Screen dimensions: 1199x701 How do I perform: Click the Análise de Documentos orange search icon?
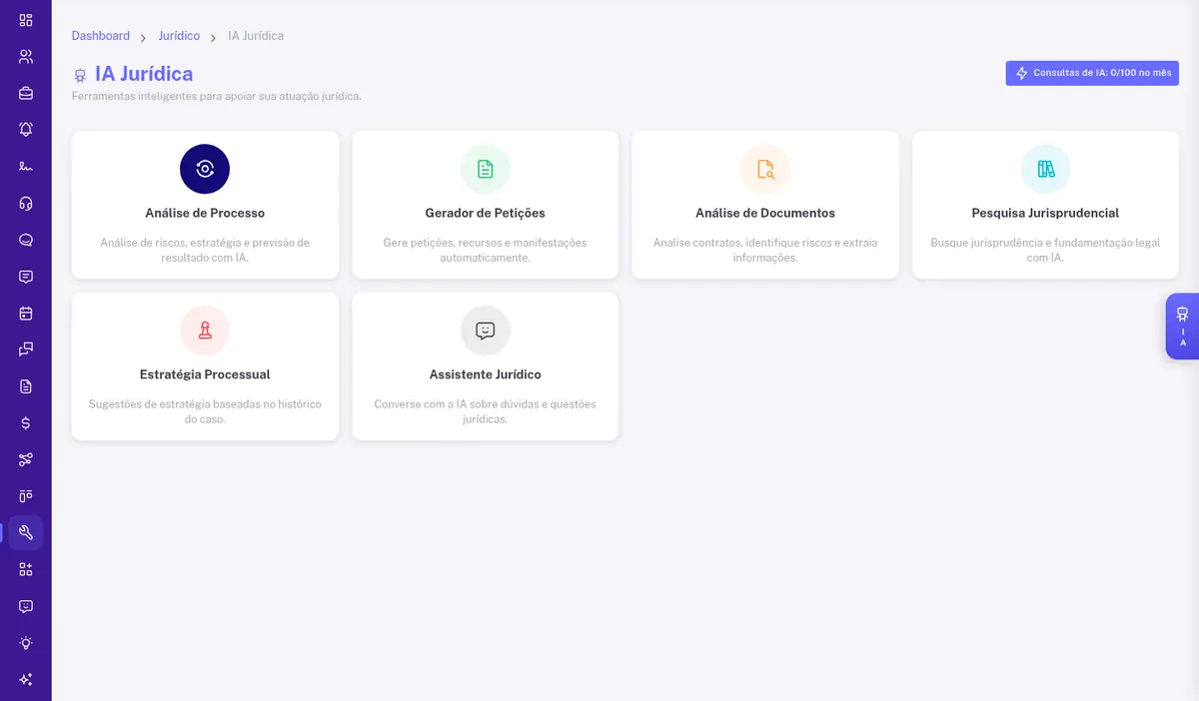[x=765, y=169]
